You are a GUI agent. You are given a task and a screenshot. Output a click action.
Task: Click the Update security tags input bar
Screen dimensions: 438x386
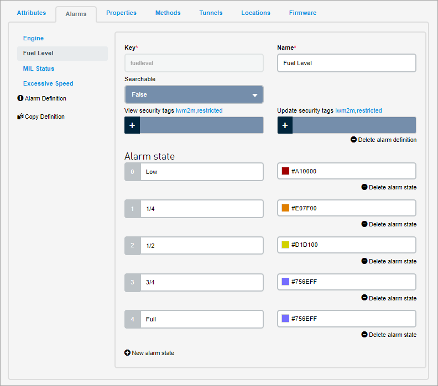click(x=354, y=125)
